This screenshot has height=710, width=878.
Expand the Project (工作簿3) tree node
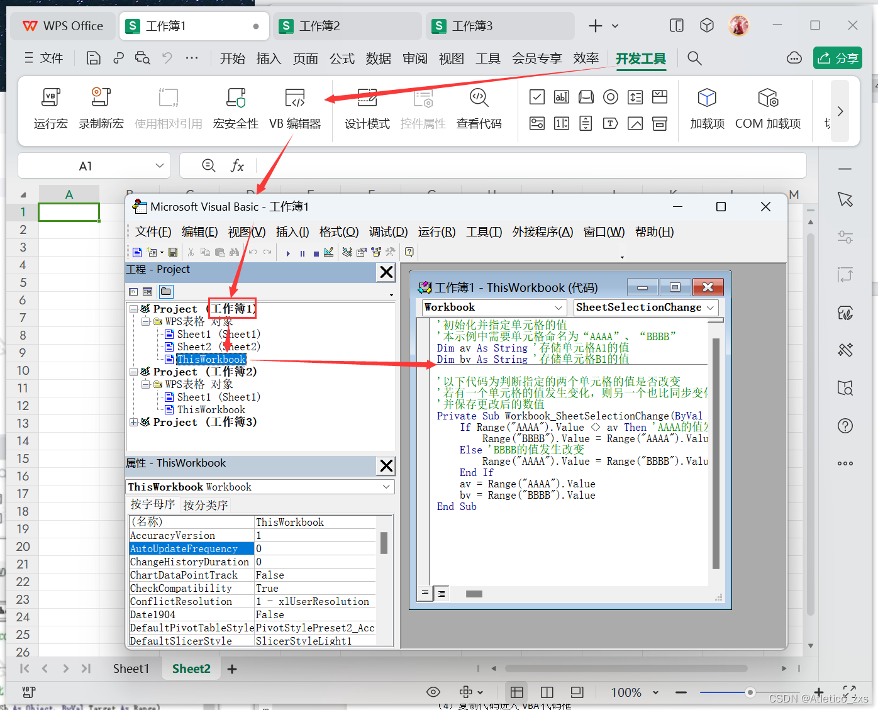[x=133, y=422]
